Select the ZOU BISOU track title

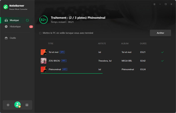[54, 61]
